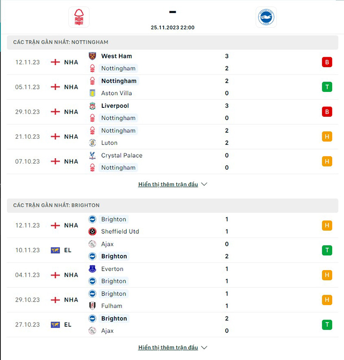Select the West Ham club crest
Screen dimensions: 344x360
coord(92,56)
